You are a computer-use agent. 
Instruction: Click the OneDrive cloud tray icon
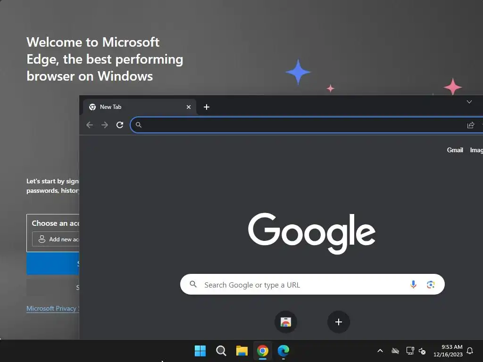pyautogui.click(x=395, y=351)
